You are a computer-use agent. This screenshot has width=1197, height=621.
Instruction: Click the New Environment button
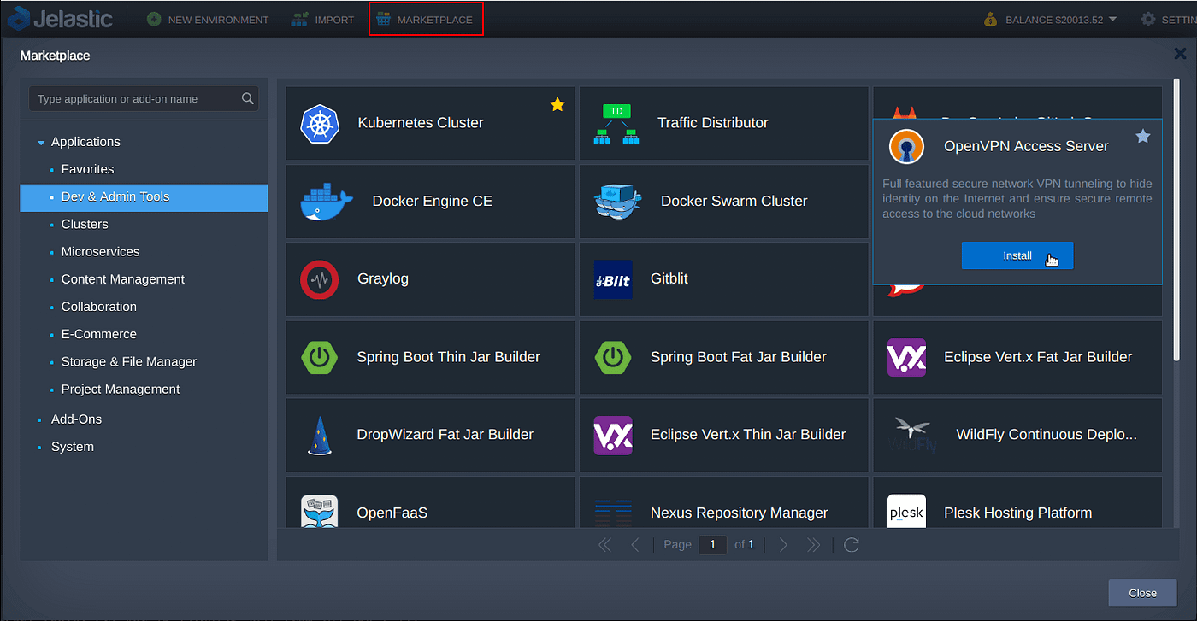click(208, 19)
